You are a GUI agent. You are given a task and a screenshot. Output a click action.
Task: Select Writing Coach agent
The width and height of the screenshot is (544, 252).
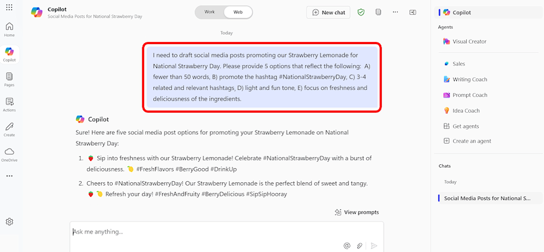click(x=469, y=79)
